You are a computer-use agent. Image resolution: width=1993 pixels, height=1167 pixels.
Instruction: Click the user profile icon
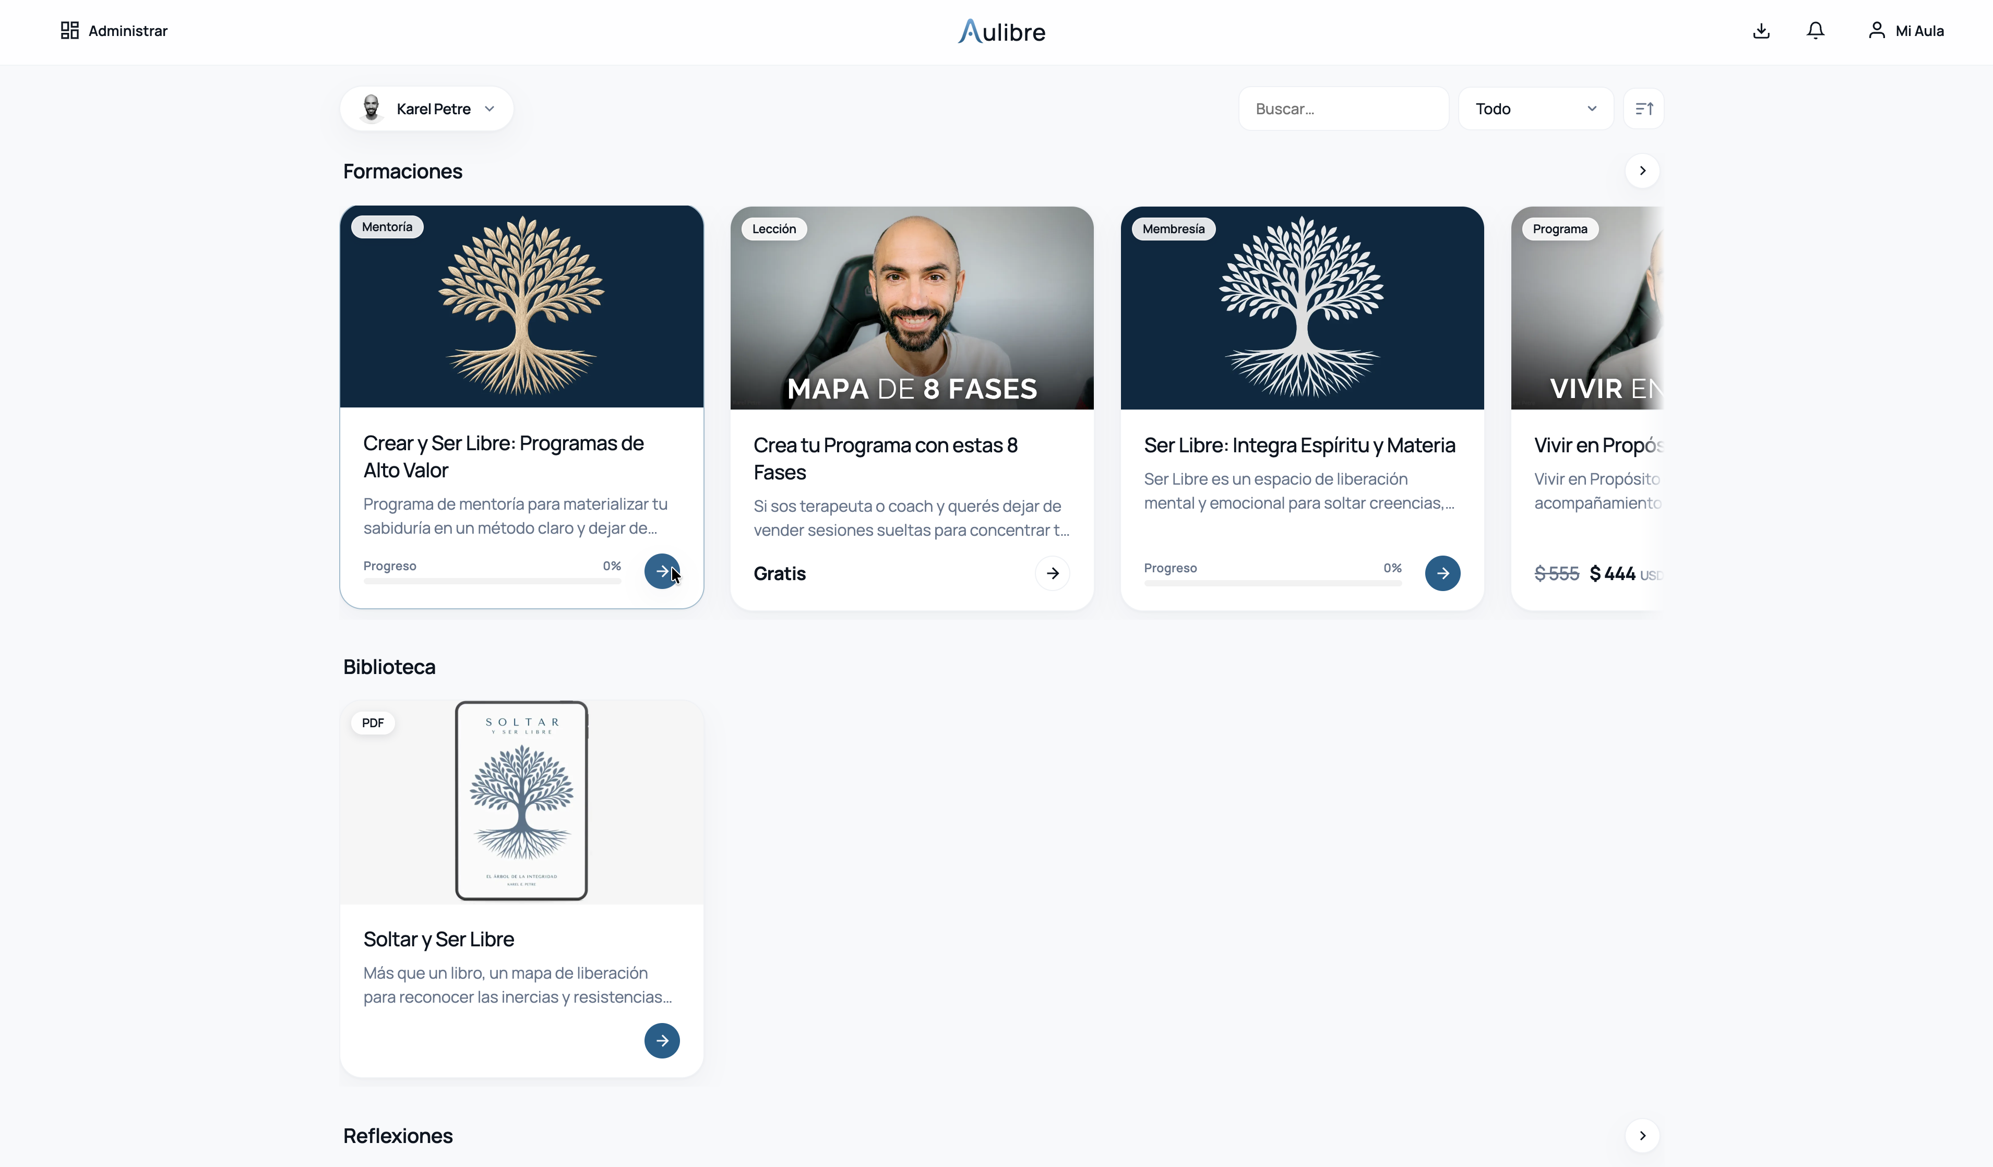click(x=1877, y=30)
